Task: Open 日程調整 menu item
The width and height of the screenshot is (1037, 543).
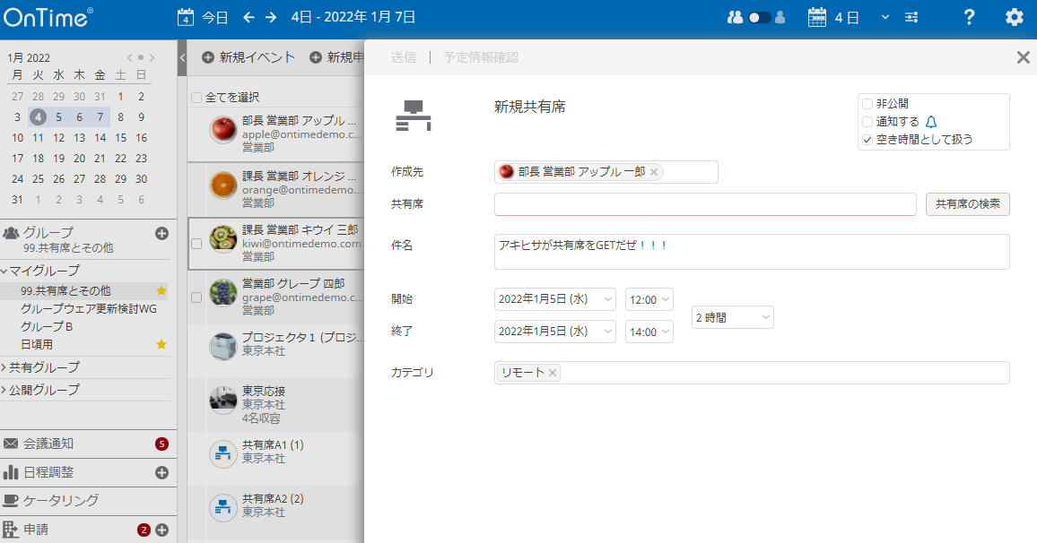Action: (x=48, y=471)
